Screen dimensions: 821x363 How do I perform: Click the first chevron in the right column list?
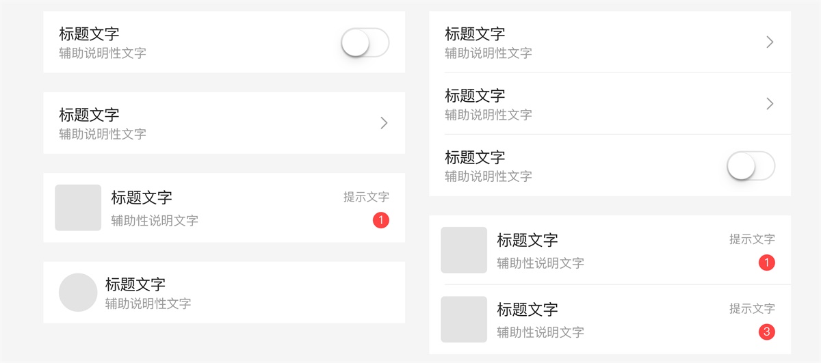pos(770,42)
